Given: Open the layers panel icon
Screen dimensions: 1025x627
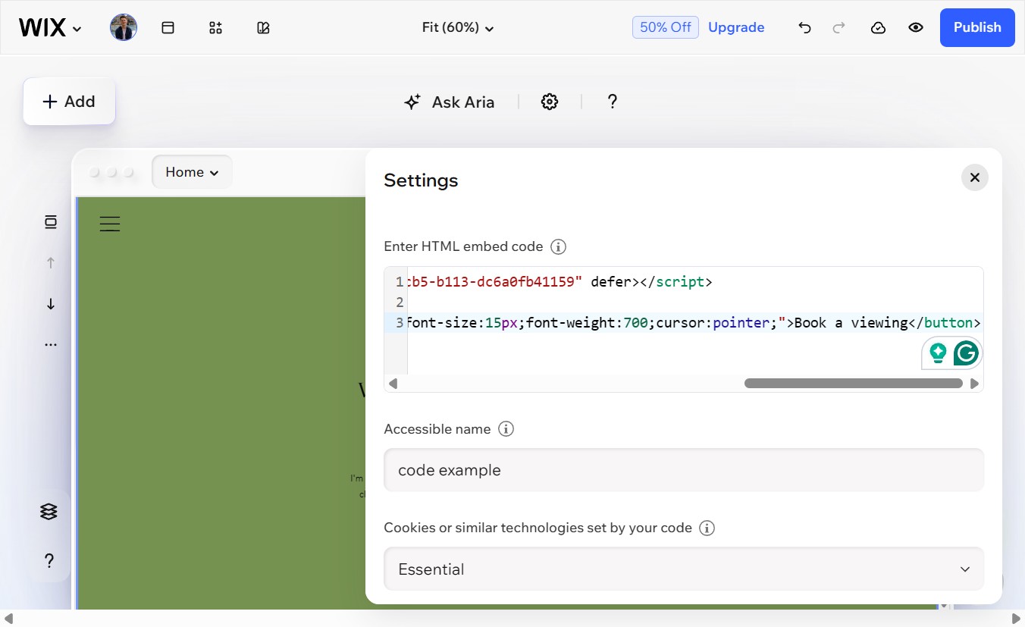Looking at the screenshot, I should tap(49, 512).
